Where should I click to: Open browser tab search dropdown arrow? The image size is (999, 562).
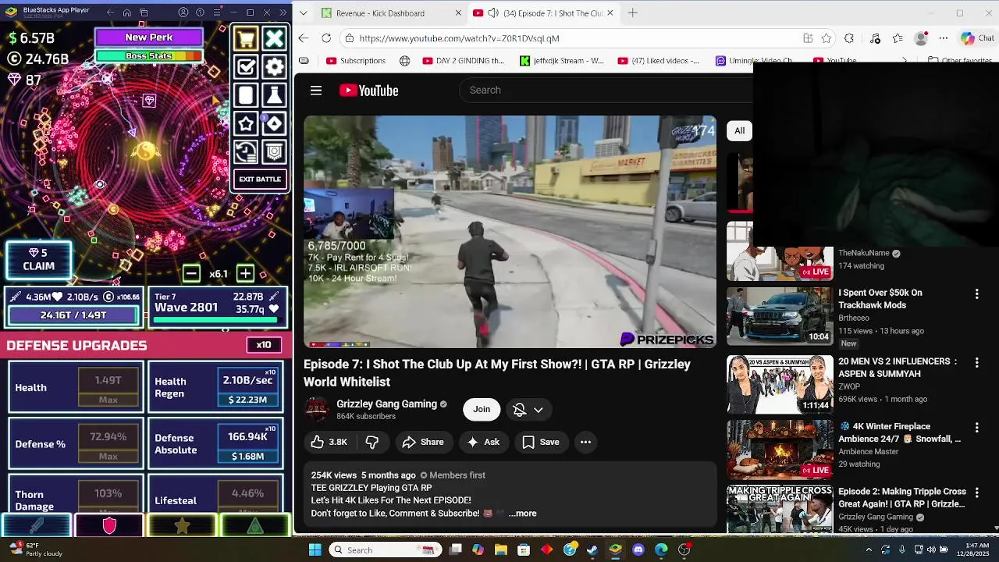(303, 13)
